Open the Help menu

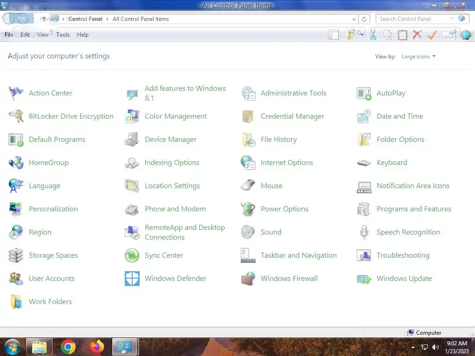[x=83, y=35]
